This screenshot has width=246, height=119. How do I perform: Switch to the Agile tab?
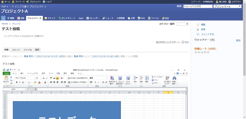81,18
